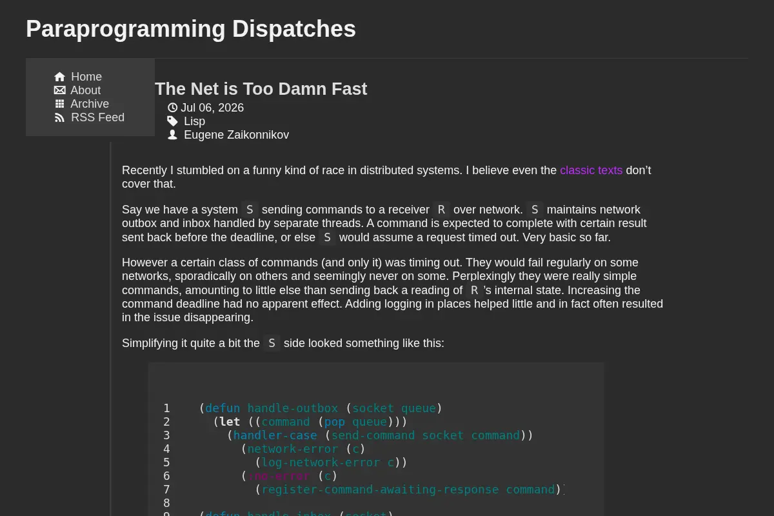Click the Archive grid icon
774x516 pixels.
(59, 104)
